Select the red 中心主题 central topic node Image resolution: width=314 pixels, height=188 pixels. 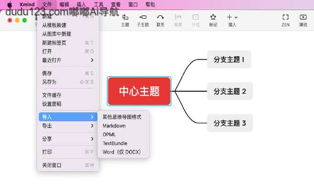click(x=139, y=91)
